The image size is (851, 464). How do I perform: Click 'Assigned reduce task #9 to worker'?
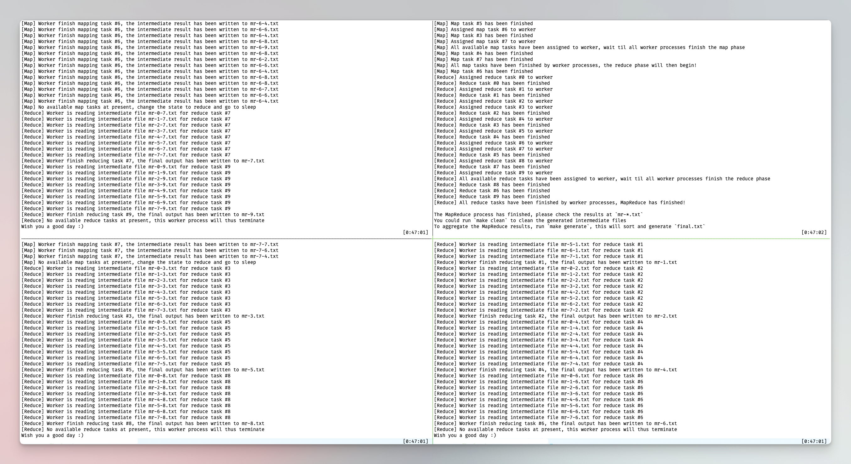click(493, 172)
